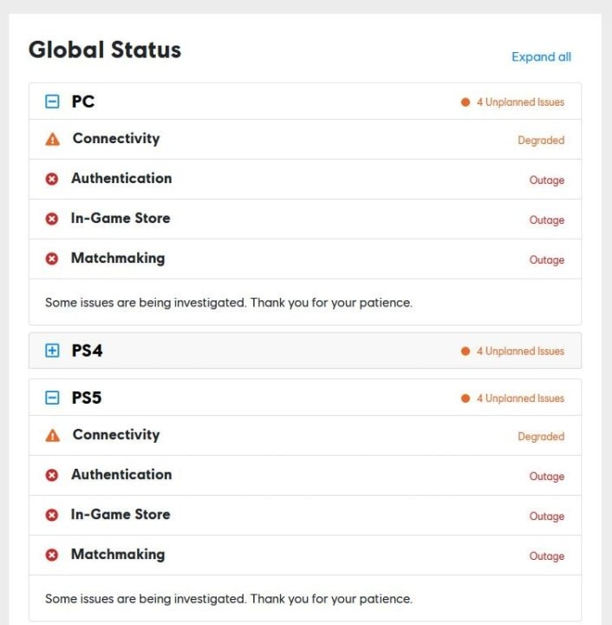This screenshot has height=625, width=612.
Task: Click the PC Matchmaking outage icon
Action: coord(52,259)
